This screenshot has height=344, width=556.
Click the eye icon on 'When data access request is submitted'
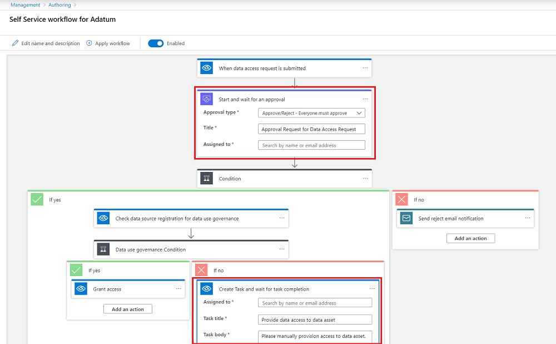(x=206, y=67)
